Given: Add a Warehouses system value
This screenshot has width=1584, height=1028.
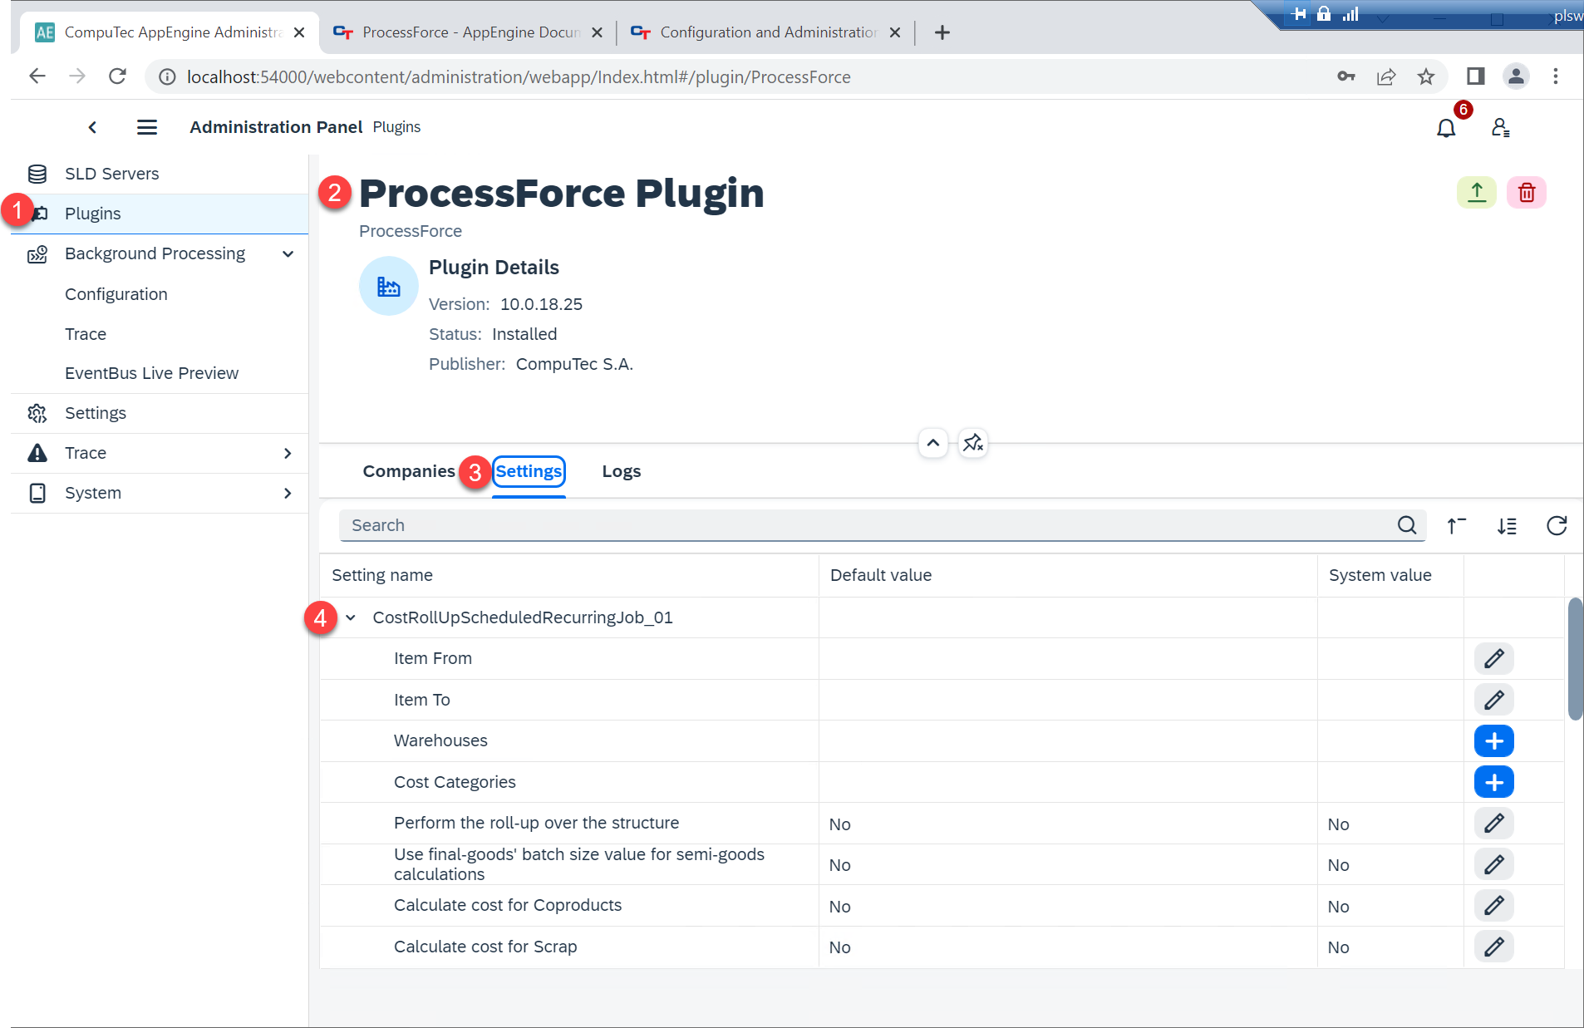Looking at the screenshot, I should coord(1494,740).
